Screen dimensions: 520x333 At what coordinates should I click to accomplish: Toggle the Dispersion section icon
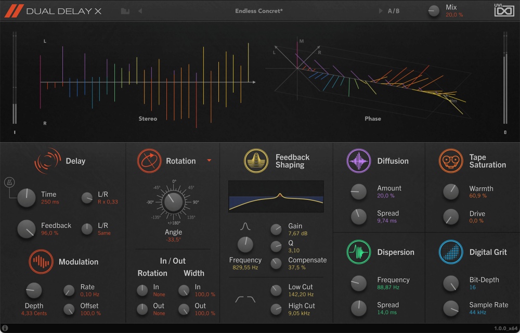(358, 252)
